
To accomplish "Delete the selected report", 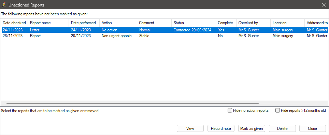I will [x=282, y=129].
